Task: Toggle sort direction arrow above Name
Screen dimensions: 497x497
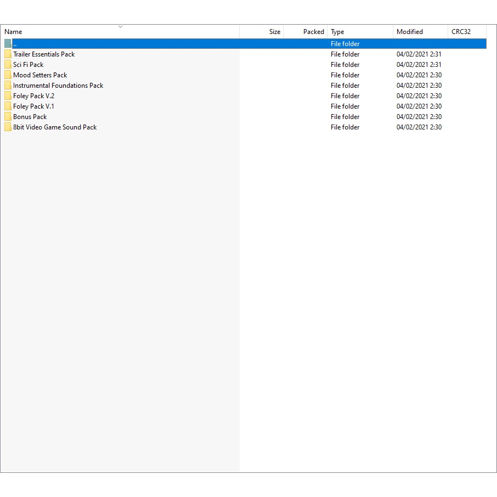Action: (120, 26)
